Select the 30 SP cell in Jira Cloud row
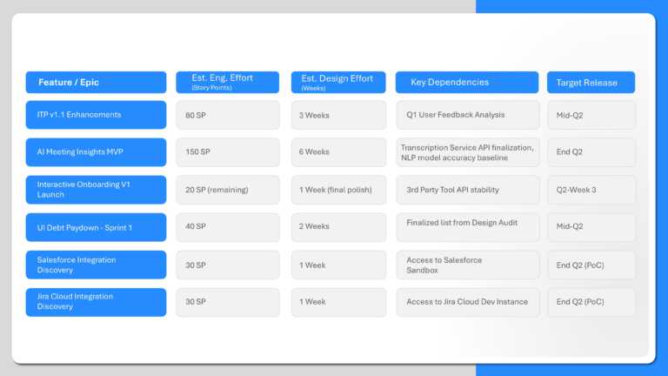 click(x=228, y=302)
